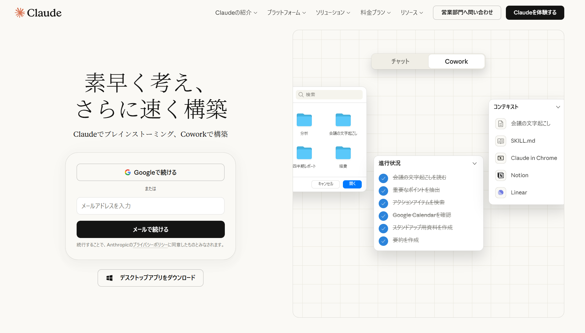Toggle the Google Calendarを確認 checkmark

pos(383,216)
